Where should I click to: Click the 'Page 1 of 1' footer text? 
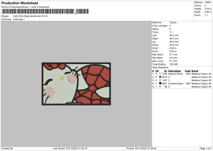pyautogui.click(x=206, y=148)
